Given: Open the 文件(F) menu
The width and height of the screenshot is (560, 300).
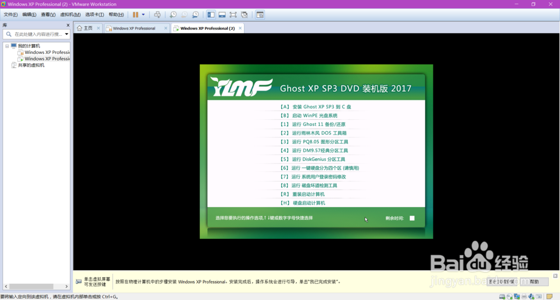Looking at the screenshot, I should [10, 15].
